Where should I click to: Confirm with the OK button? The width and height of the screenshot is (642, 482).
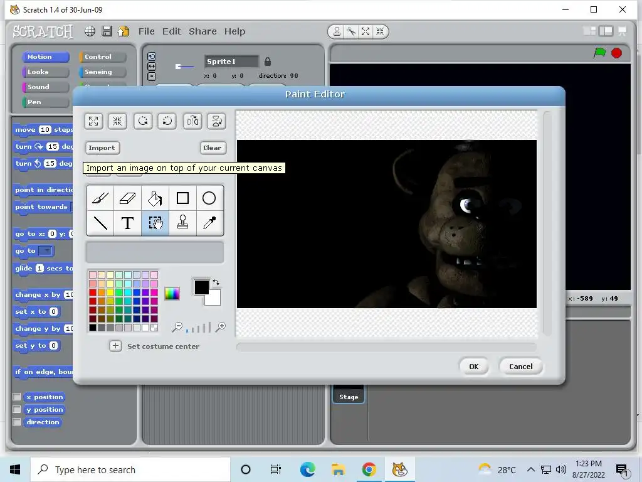coord(474,367)
